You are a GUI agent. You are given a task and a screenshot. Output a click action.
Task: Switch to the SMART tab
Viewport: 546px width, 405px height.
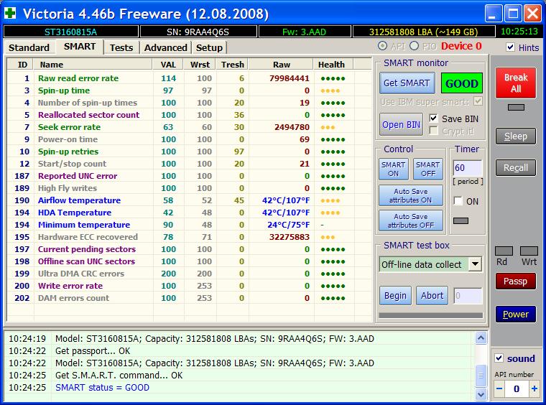pos(80,47)
